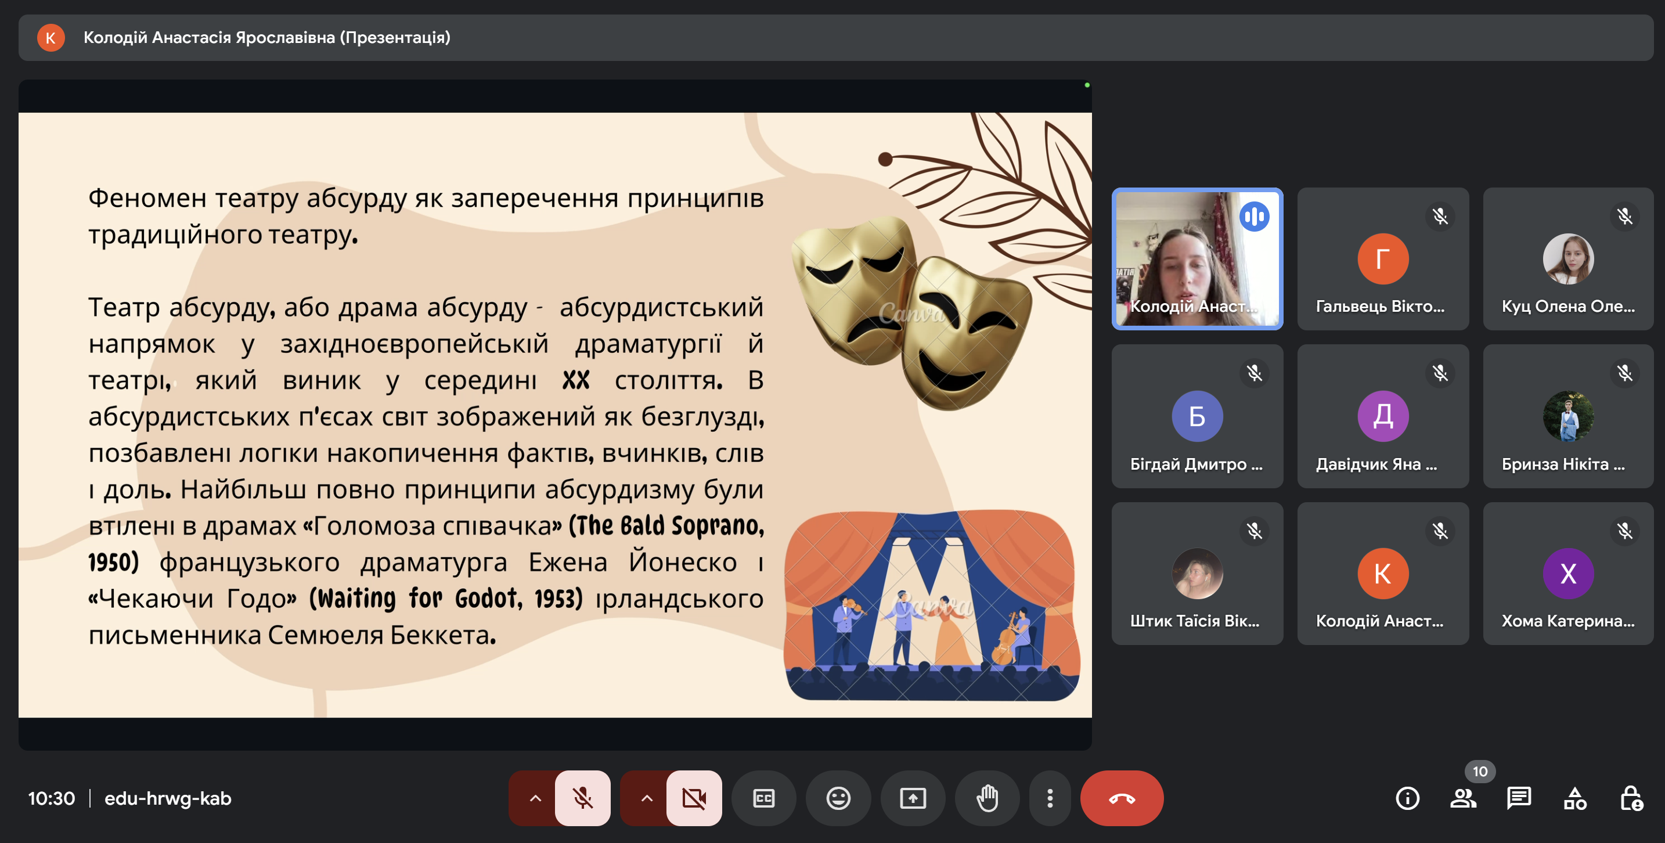Screen dimensions: 1665x843
Task: Select the Бігдай Дмитро participant tile
Action: pos(1197,416)
